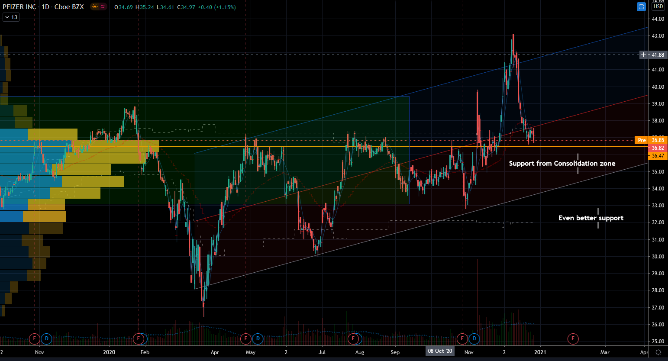Click the blue fullscreen icon near USD
Image resolution: width=668 pixels, height=361 pixels.
[641, 6]
